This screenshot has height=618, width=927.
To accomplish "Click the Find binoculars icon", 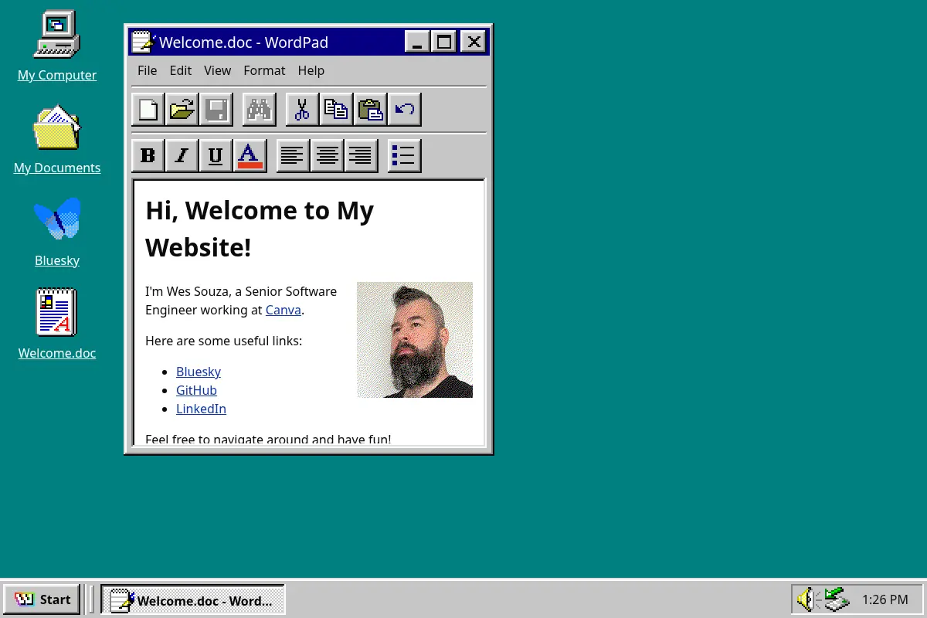I will [260, 110].
